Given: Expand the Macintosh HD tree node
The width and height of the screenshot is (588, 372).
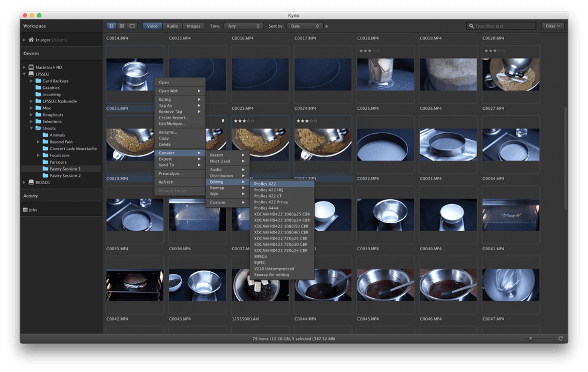Looking at the screenshot, I should coord(24,67).
